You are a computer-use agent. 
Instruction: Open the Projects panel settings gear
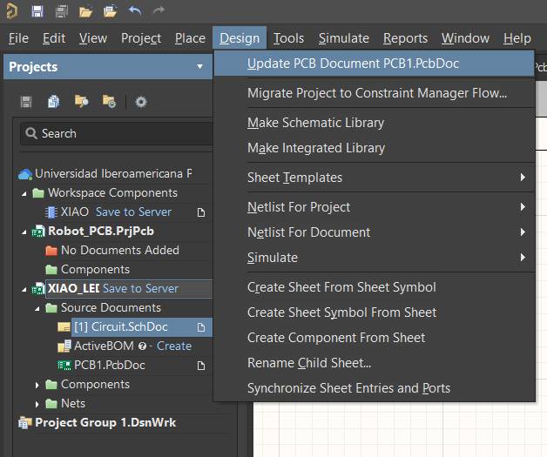coord(141,102)
